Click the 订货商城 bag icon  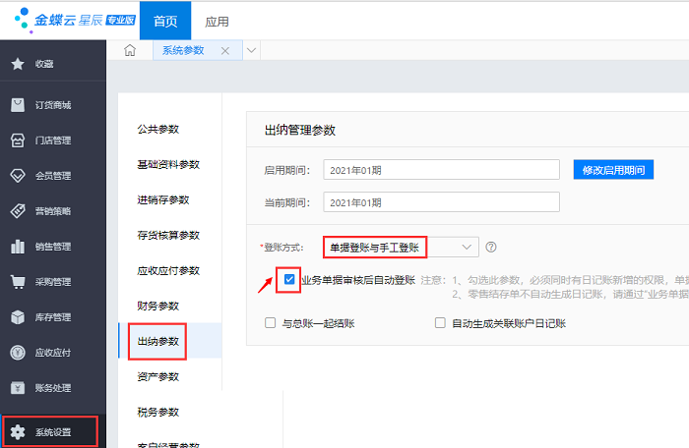18,105
